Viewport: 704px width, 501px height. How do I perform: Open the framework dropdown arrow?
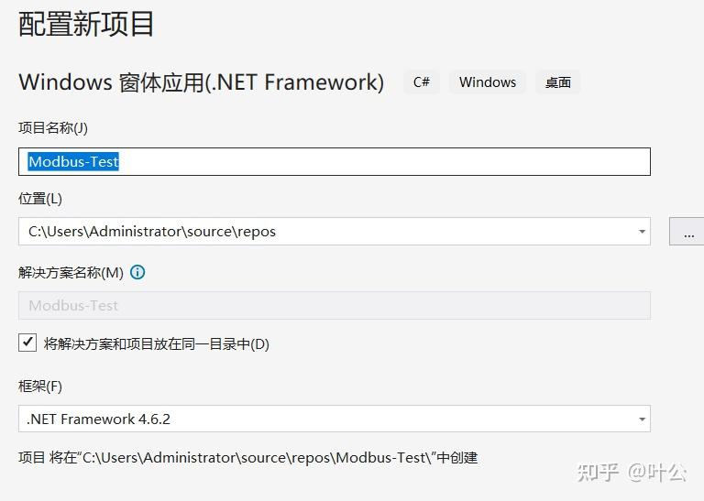click(x=642, y=419)
